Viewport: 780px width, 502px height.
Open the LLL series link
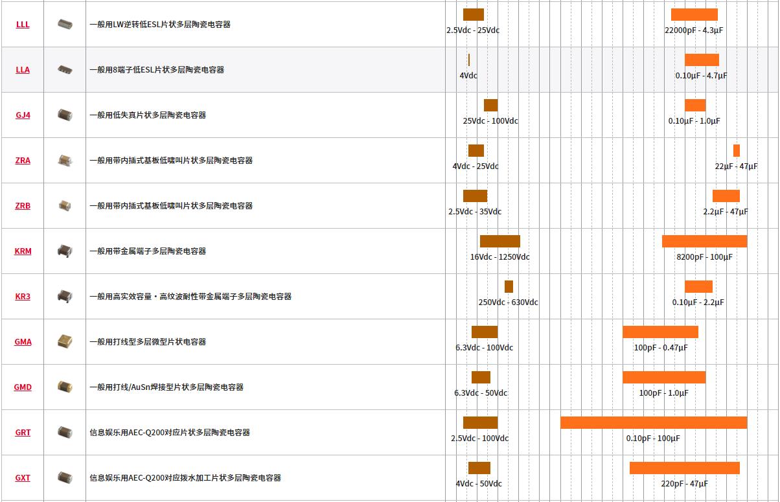pyautogui.click(x=23, y=25)
